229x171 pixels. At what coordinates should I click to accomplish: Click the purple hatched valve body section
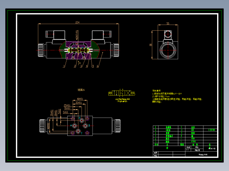point(78,50)
